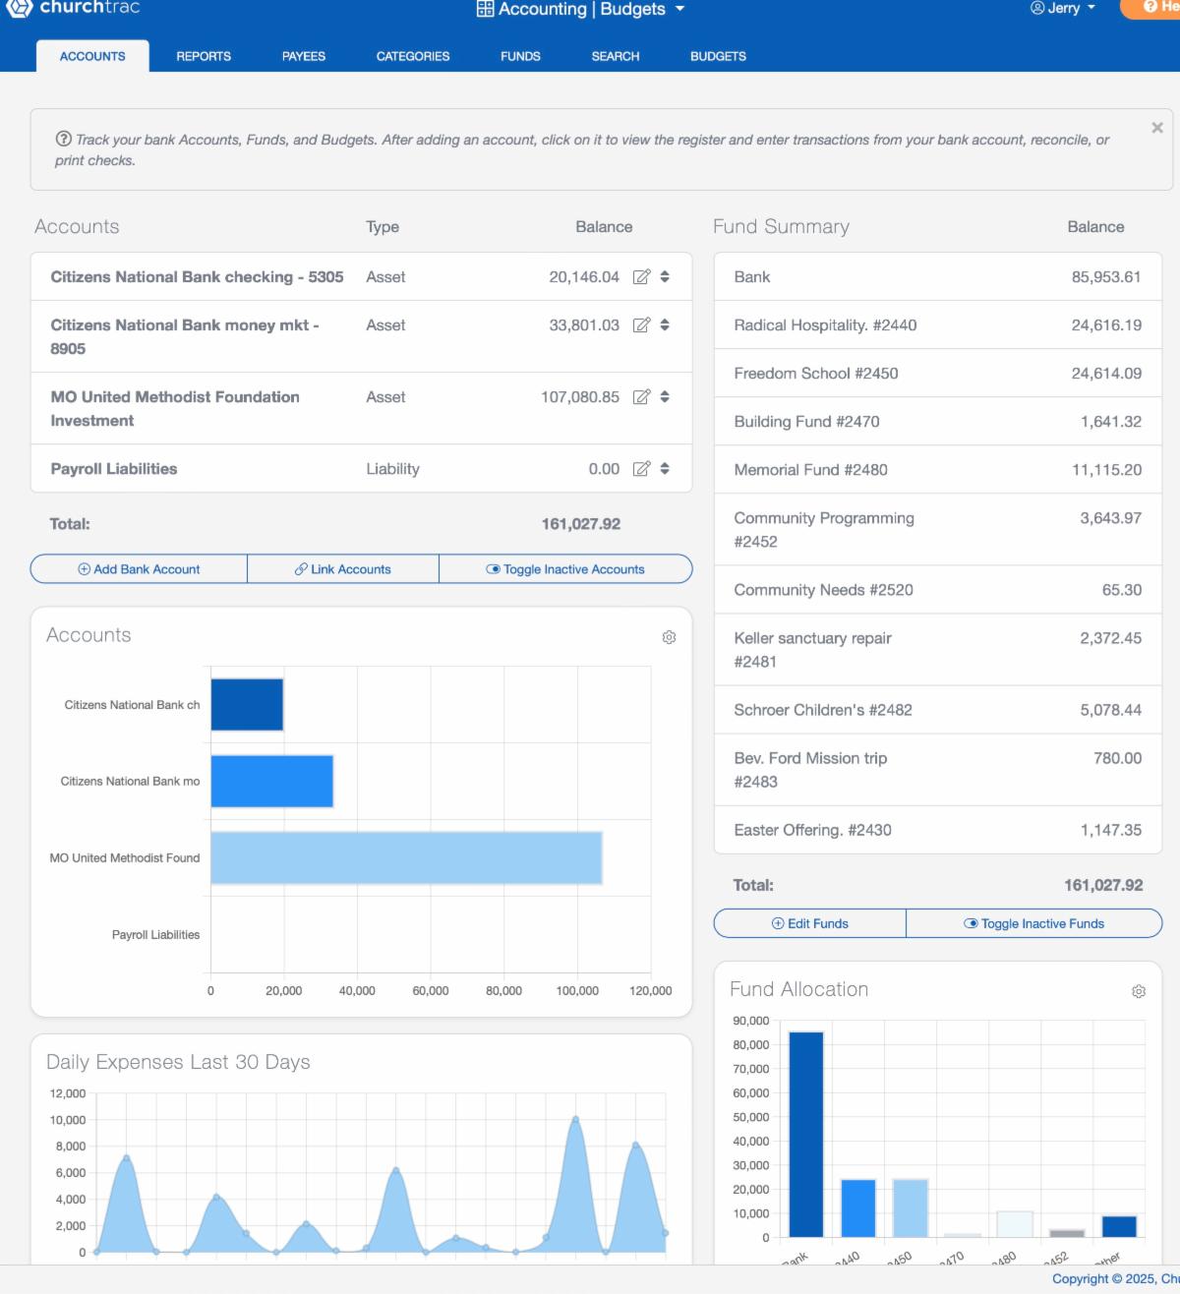Click the MO United Methodist chart bar
Screen dimensions: 1180x1294
coord(406,857)
